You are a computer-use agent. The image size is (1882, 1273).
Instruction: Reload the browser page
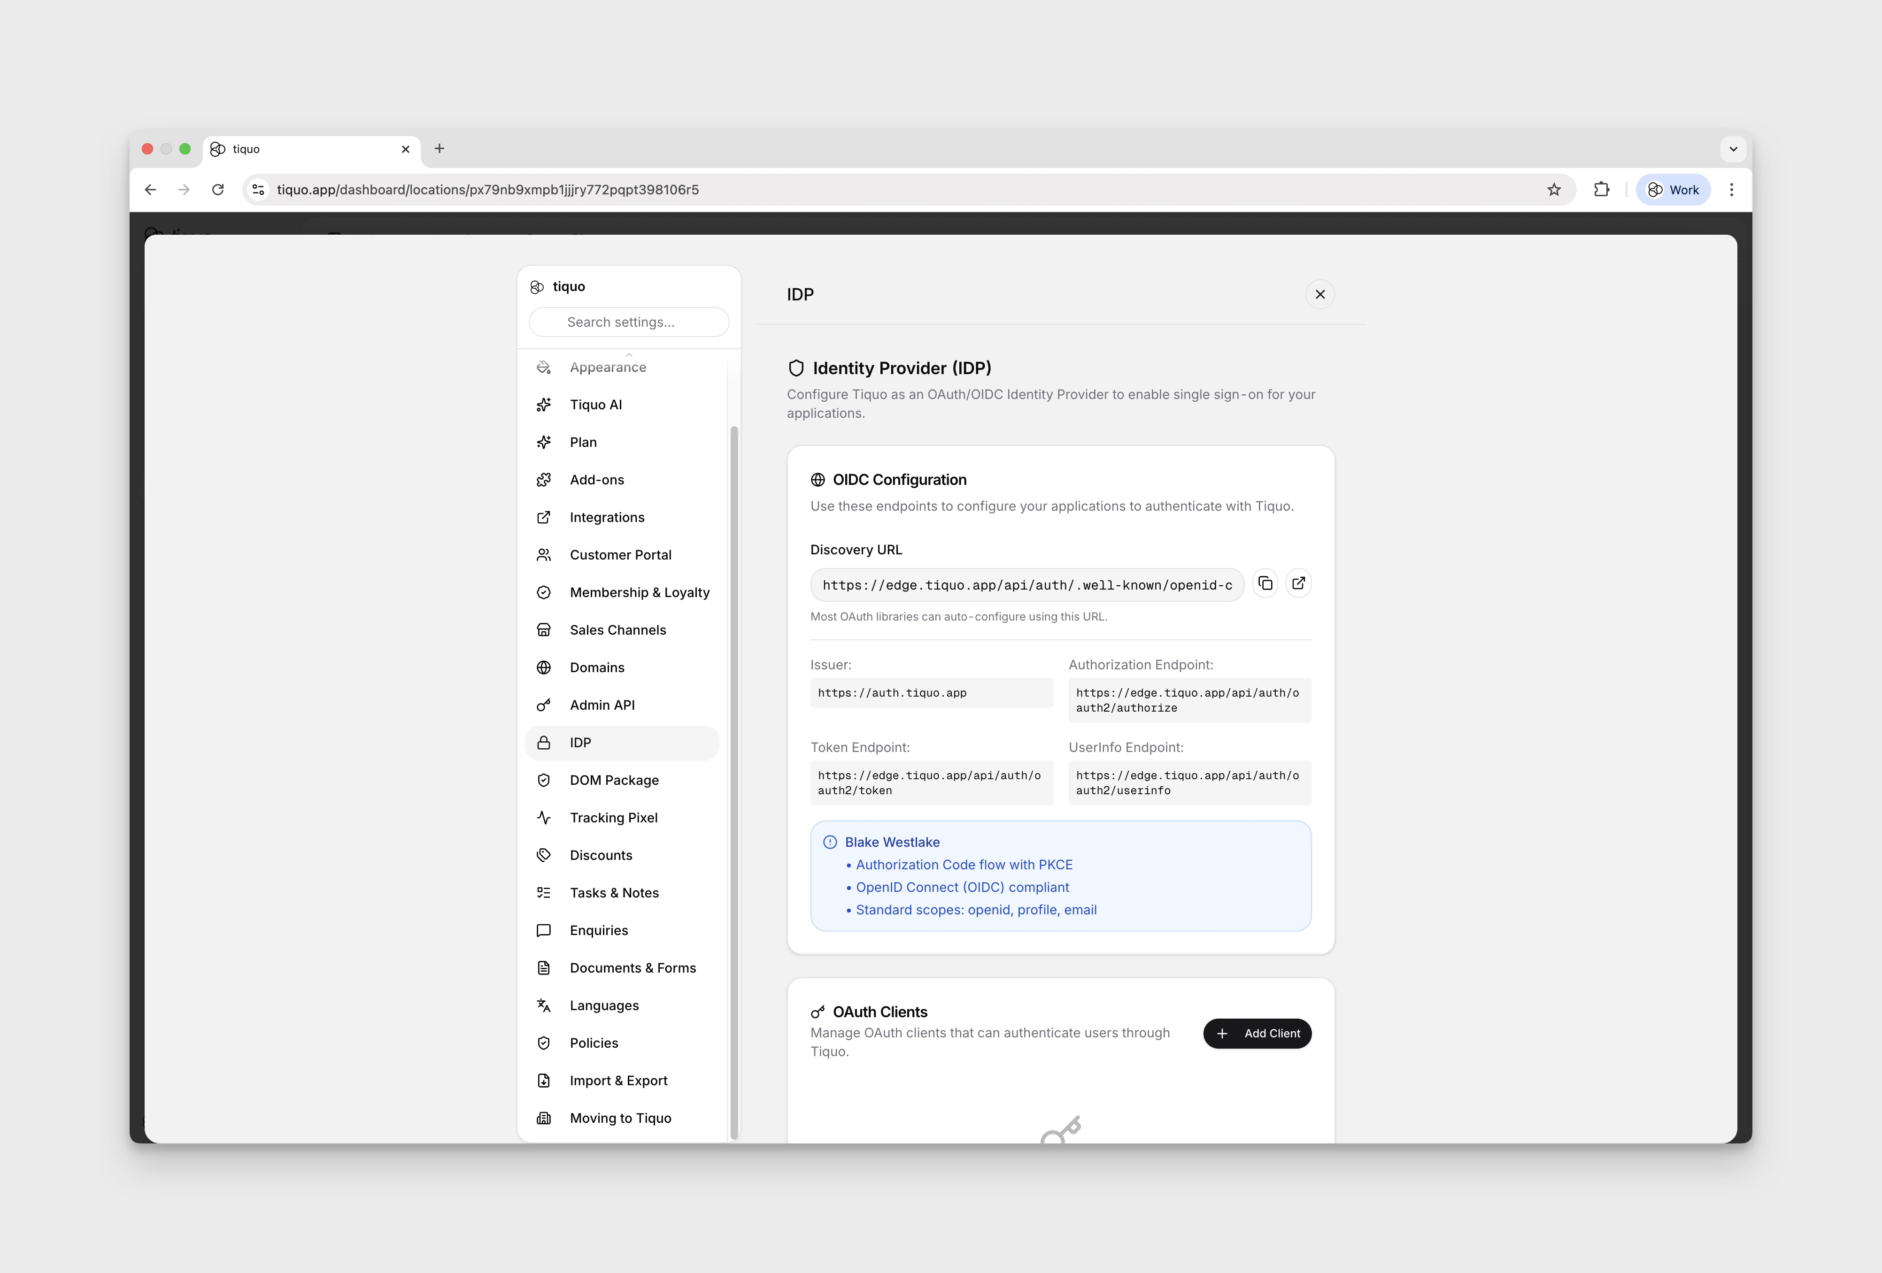(x=218, y=189)
